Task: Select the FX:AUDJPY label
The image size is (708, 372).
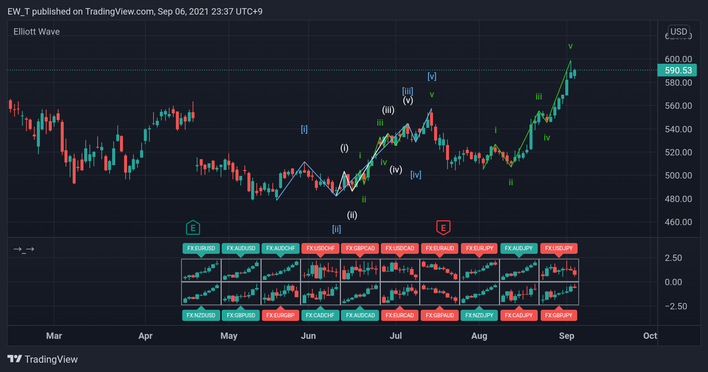Action: (x=519, y=248)
